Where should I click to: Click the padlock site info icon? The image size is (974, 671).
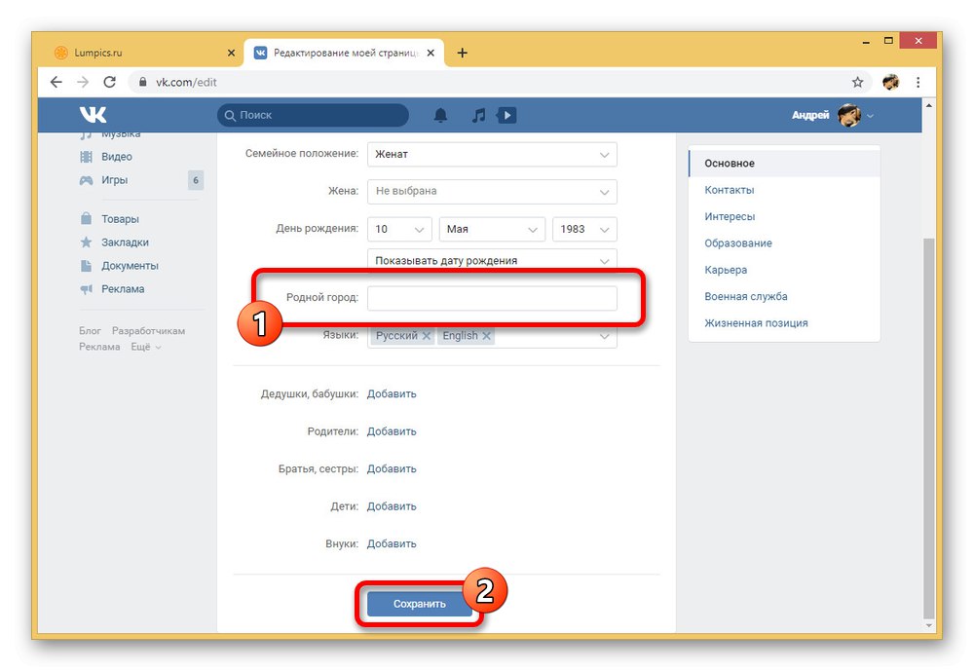point(143,82)
